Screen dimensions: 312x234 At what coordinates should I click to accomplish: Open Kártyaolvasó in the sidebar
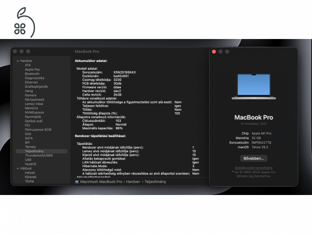pyautogui.click(x=35, y=99)
